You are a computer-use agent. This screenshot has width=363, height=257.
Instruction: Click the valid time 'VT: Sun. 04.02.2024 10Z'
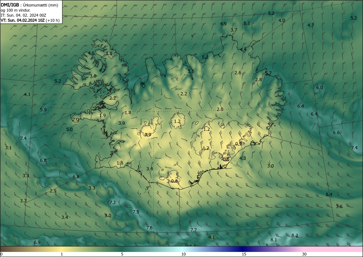[x=23, y=20]
